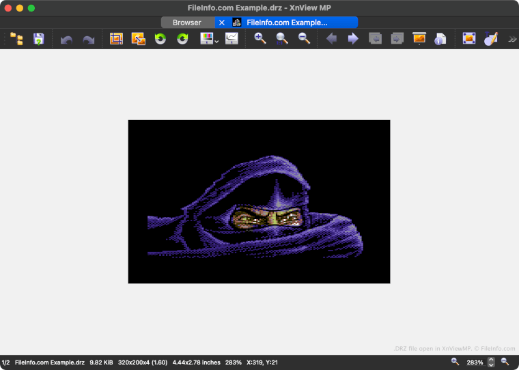The width and height of the screenshot is (519, 370).
Task: Go to the next file with the right arrow
Action: [353, 39]
